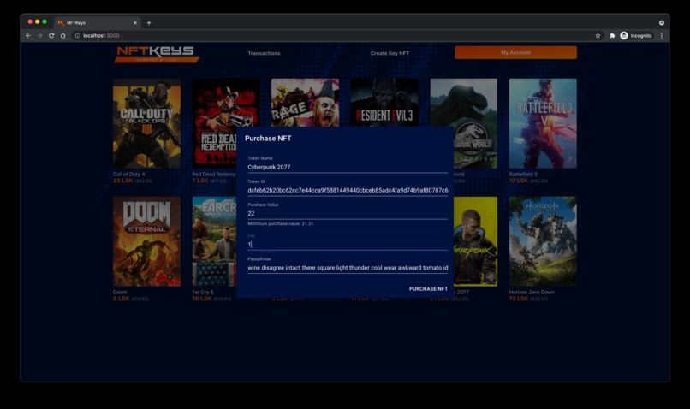Open the Create Key NFT page

coord(390,53)
